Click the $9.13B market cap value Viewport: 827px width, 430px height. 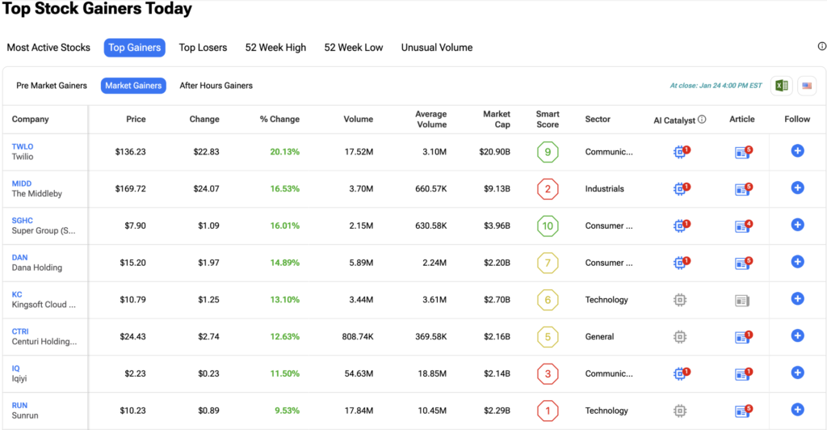497,189
